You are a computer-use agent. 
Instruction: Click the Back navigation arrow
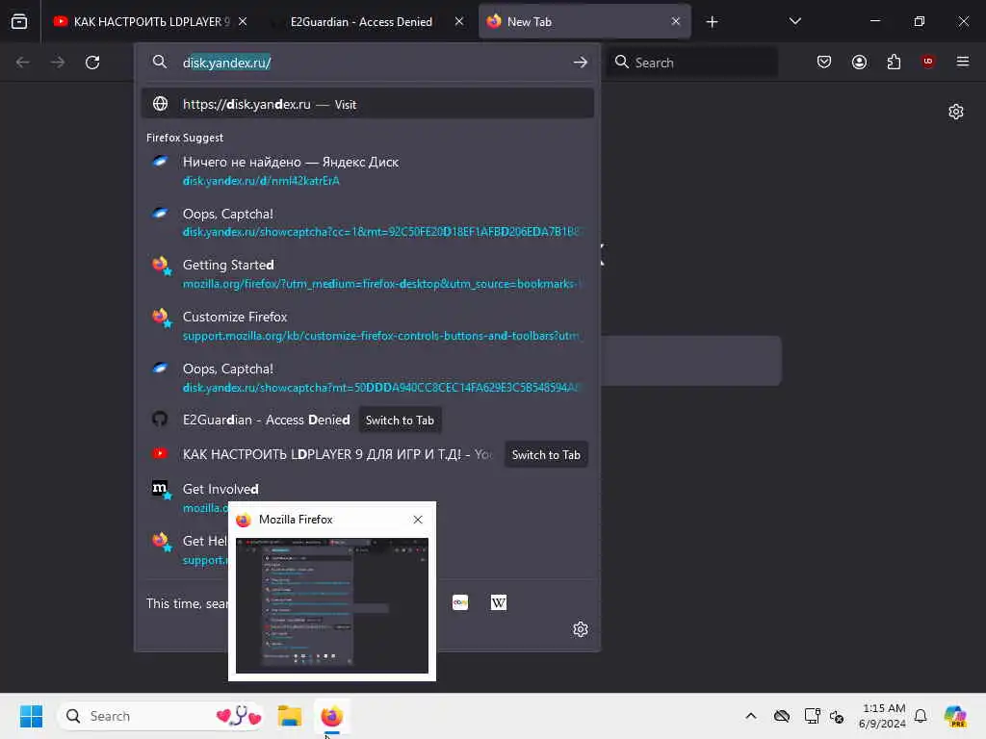tap(23, 63)
